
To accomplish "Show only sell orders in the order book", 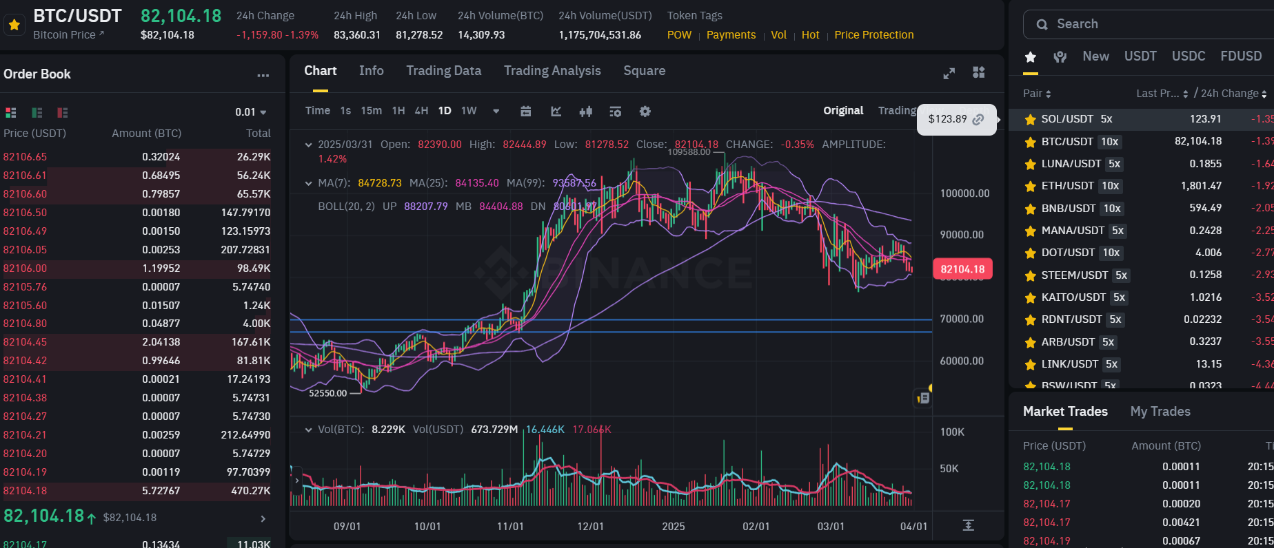I will point(63,112).
